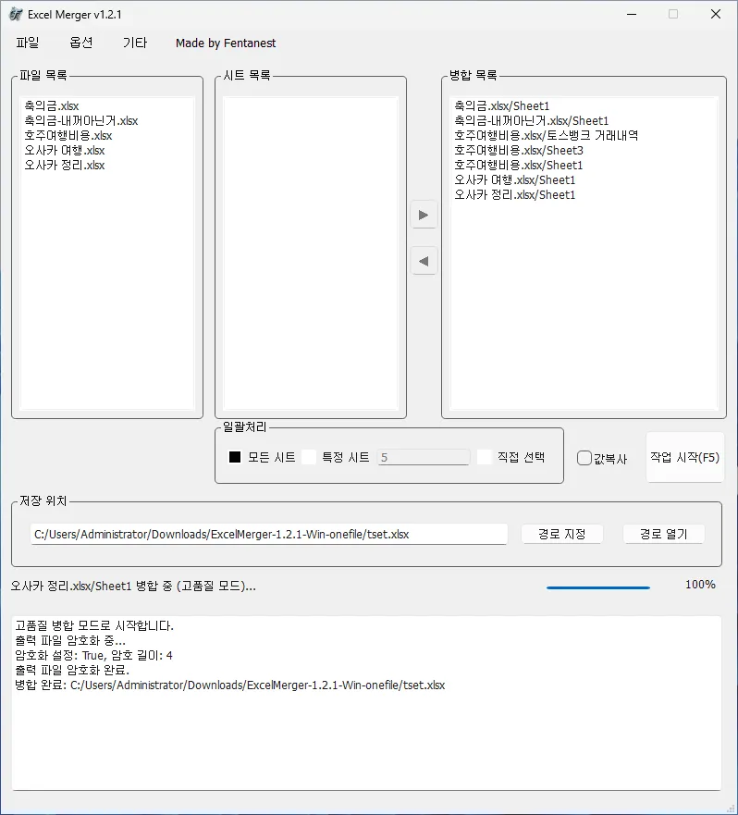
Task: Click the status text 오사카 정리.xlsx/Sheet1 병합 중
Action: pyautogui.click(x=133, y=587)
